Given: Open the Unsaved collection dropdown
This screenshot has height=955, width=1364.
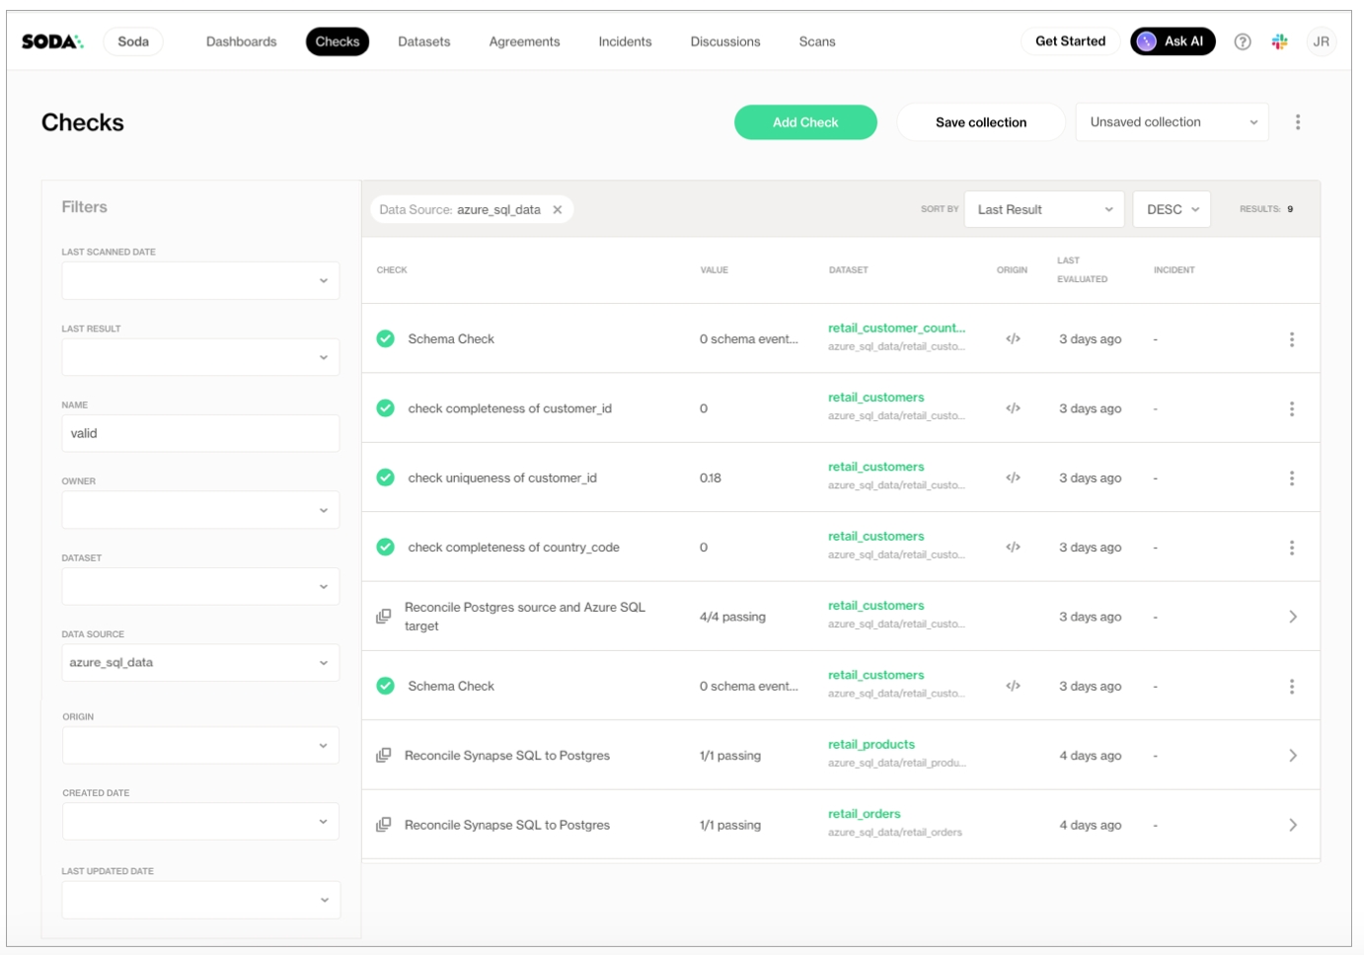Looking at the screenshot, I should pyautogui.click(x=1172, y=122).
